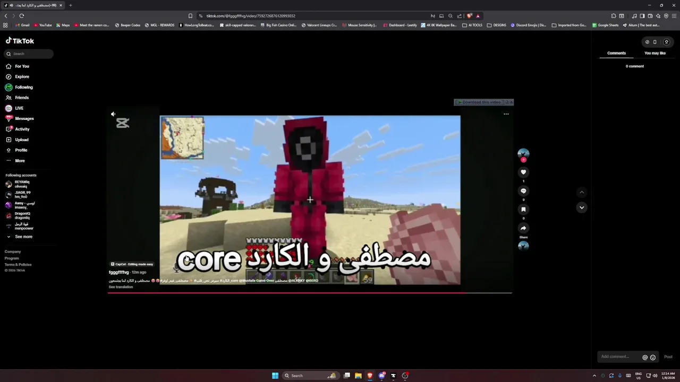Open DragonIQ followed account
This screenshot has width=680, height=382.
point(18,215)
